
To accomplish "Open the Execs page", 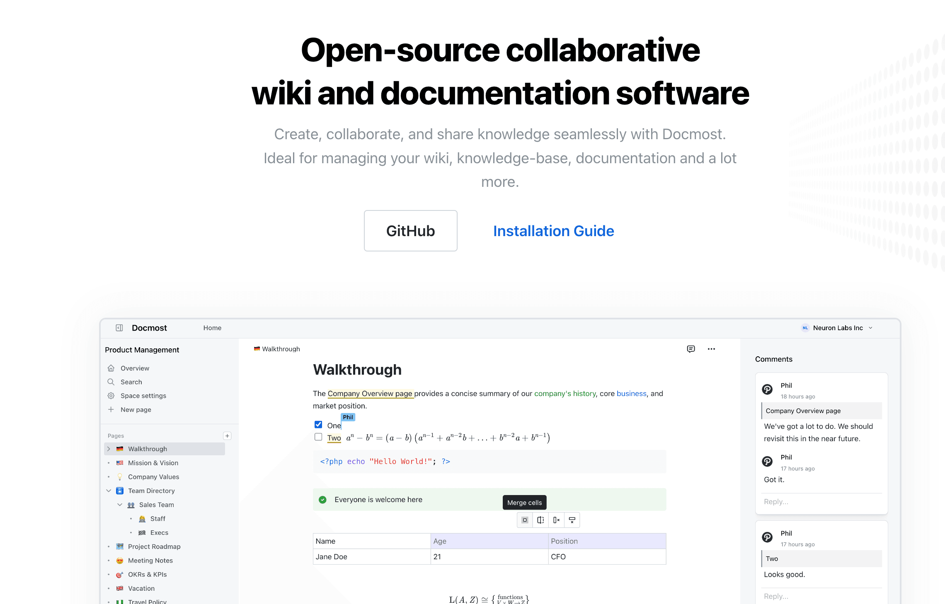I will point(159,533).
